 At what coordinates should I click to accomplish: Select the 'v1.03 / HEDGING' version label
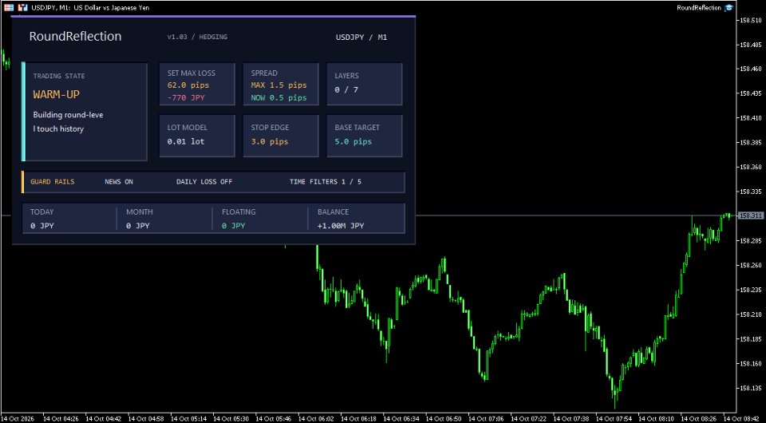point(197,37)
